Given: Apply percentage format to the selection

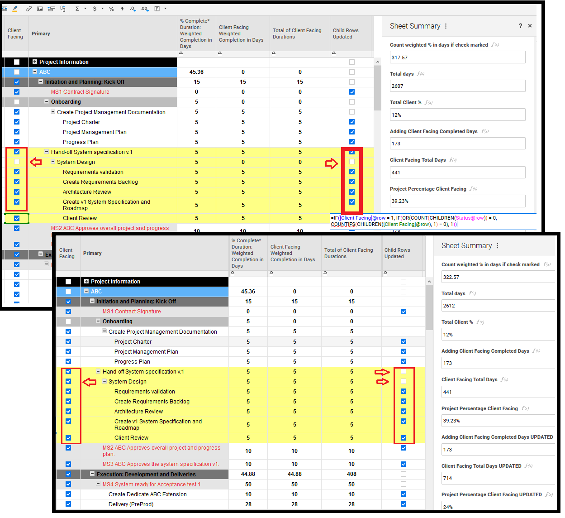Looking at the screenshot, I should pos(111,8).
